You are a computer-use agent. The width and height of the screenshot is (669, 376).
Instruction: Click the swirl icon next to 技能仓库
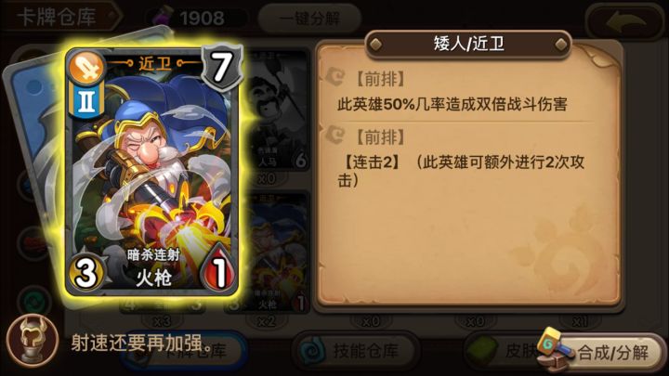[x=313, y=351]
